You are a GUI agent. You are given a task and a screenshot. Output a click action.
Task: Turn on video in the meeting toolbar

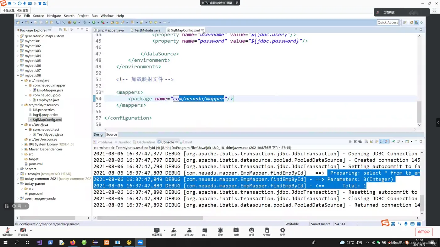click(x=23, y=232)
